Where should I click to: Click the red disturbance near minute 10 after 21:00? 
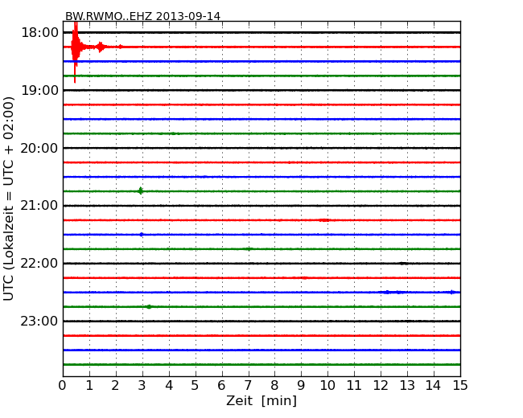(x=324, y=220)
